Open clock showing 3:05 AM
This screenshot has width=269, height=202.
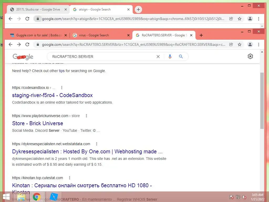coord(257,197)
